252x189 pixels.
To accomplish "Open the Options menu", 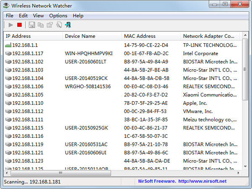I will (x=58, y=16).
